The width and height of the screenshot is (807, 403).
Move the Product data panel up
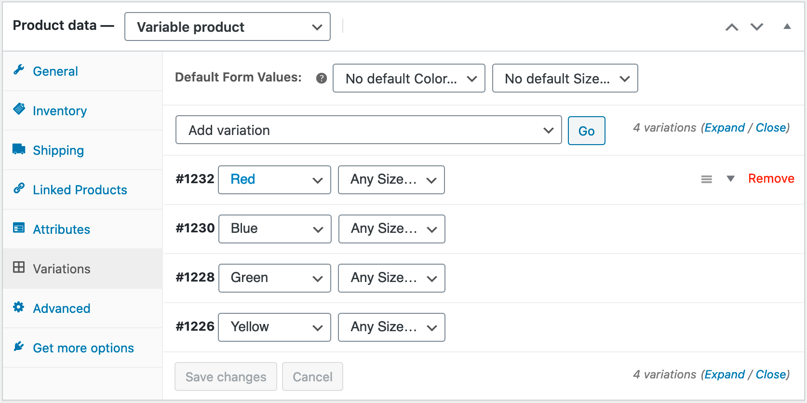[x=732, y=27]
